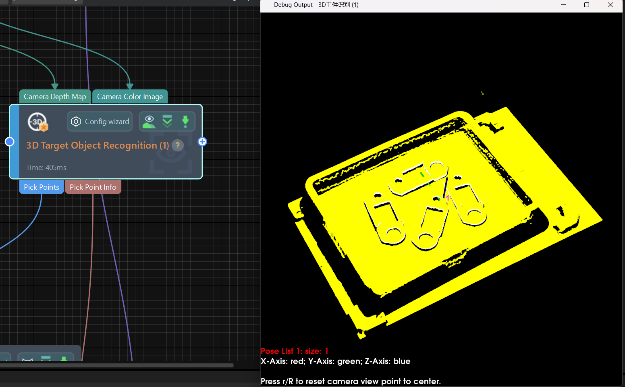Maximize the Debug Output window

coord(587,5)
